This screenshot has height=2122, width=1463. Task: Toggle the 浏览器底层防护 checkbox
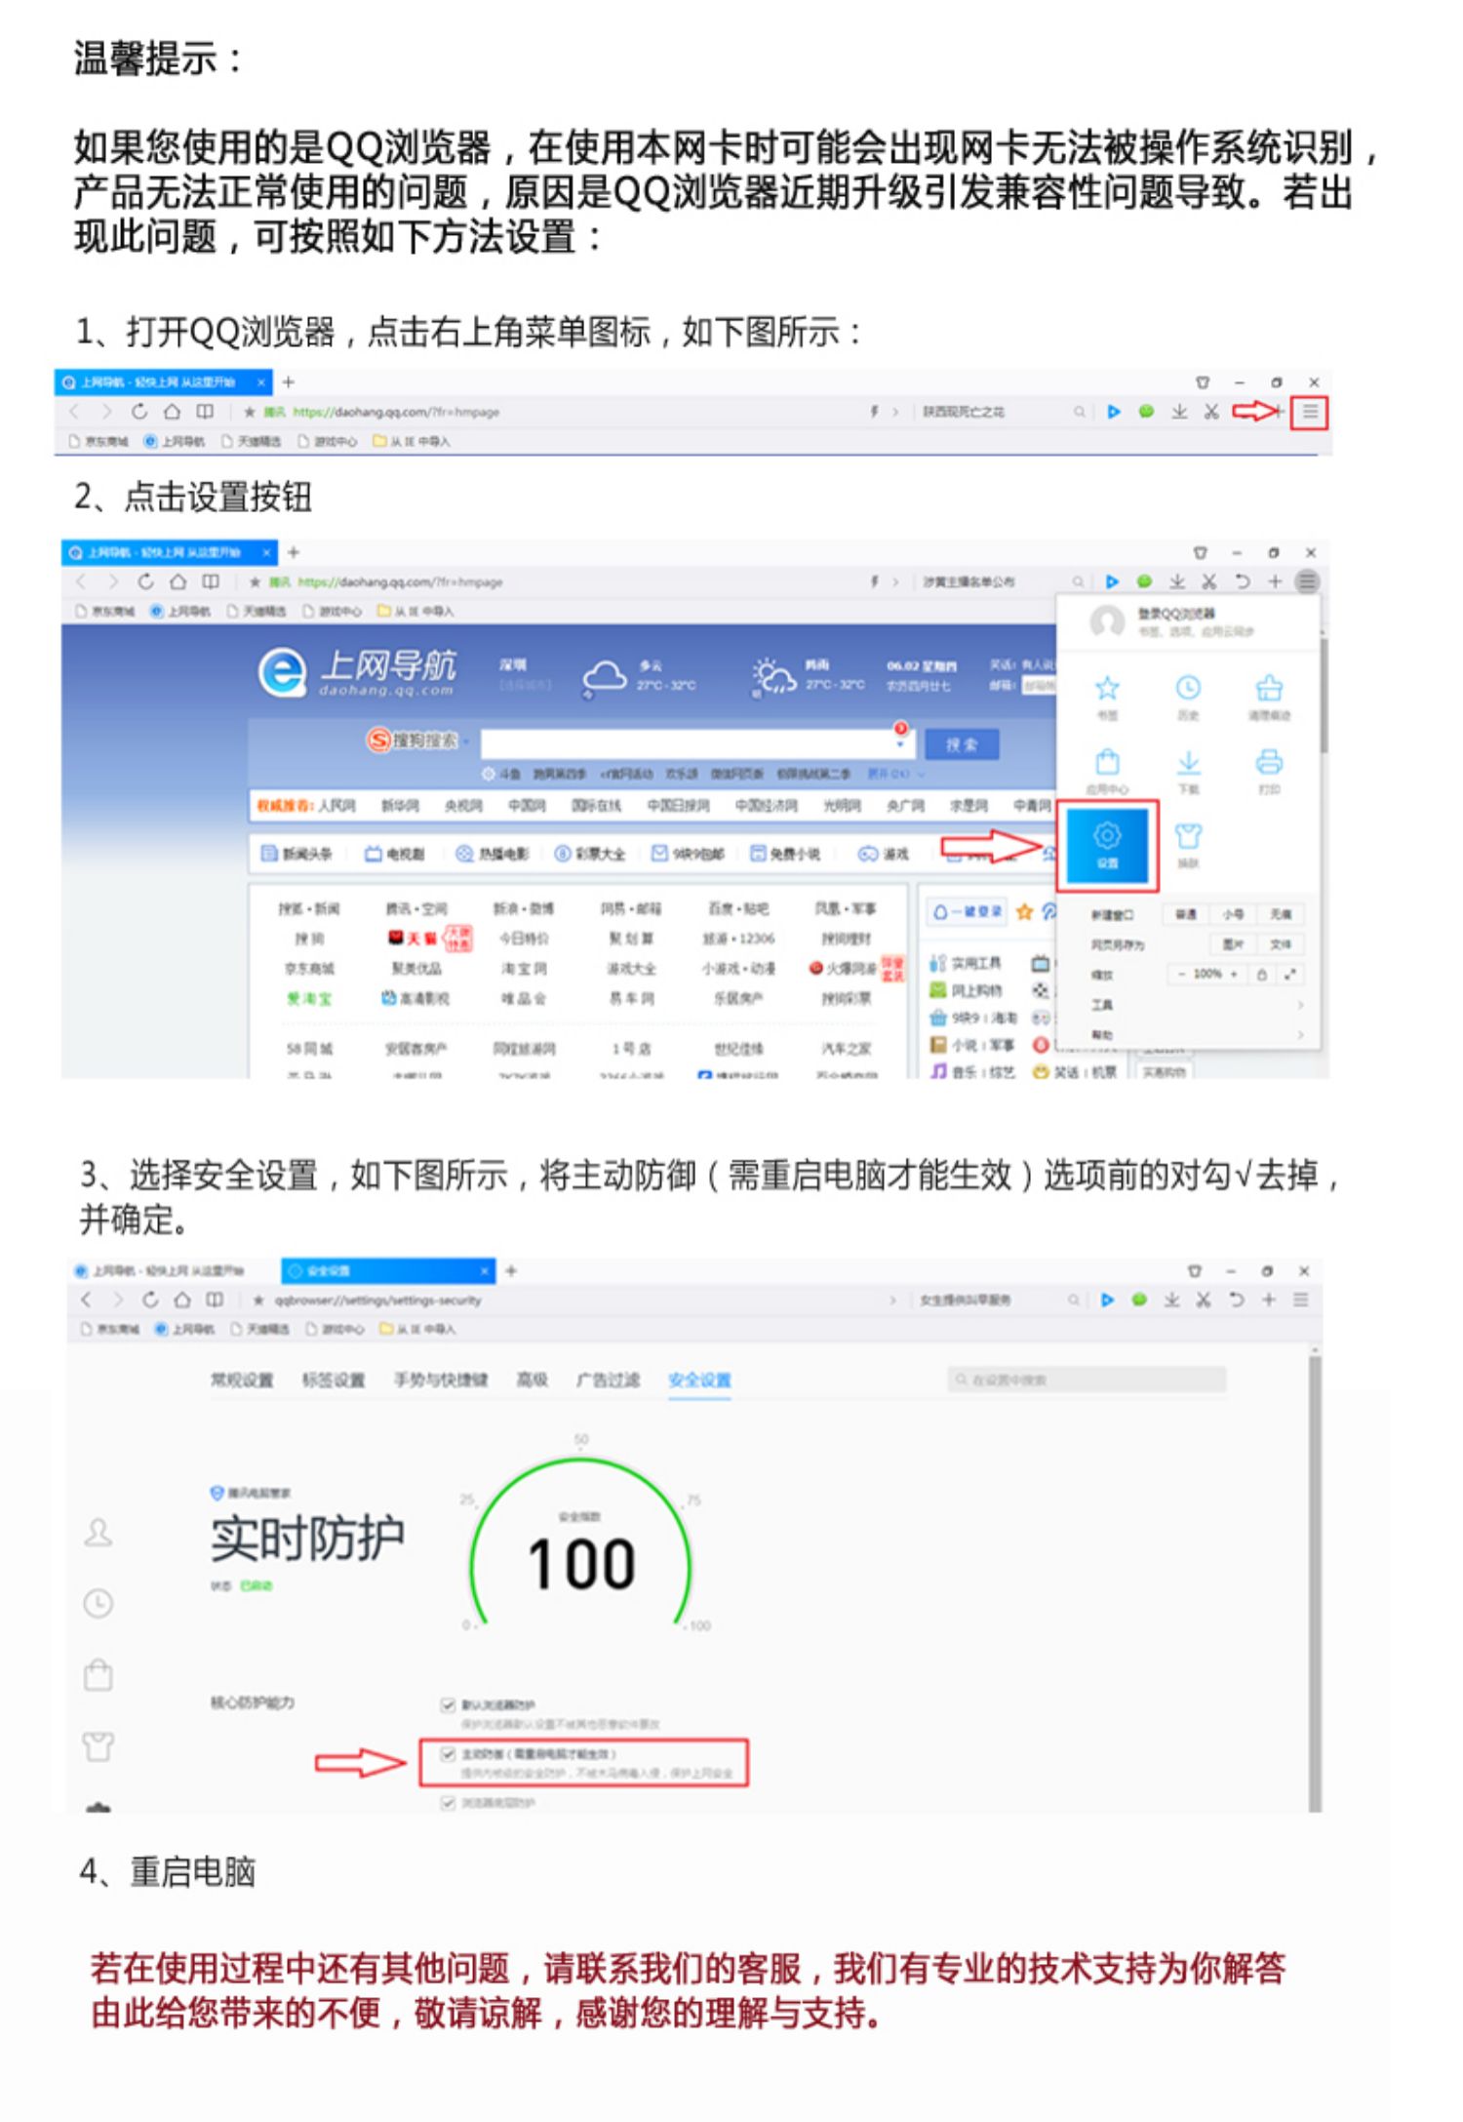pyautogui.click(x=448, y=1802)
